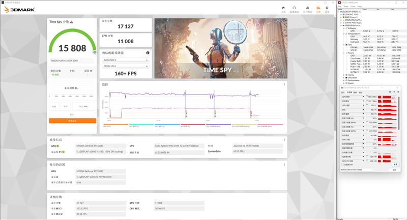Switch to the 高级 tab in GPU-Z

pos(355,92)
